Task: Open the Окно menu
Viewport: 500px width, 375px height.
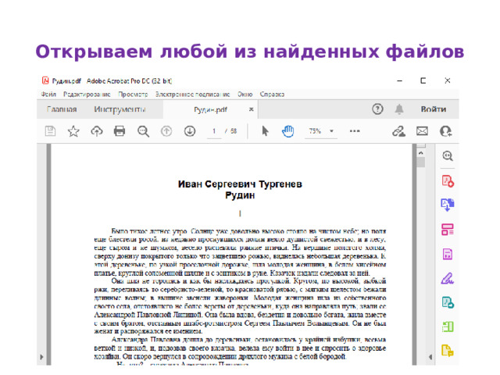Action: 245,95
